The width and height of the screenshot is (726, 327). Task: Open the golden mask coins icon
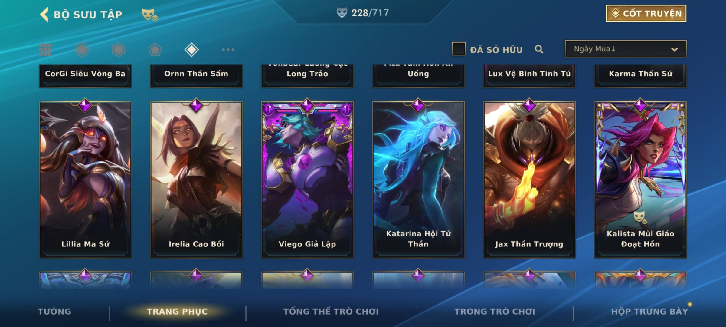pos(150,15)
